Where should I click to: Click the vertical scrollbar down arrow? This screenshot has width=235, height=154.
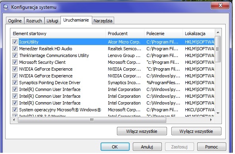pos(218,113)
